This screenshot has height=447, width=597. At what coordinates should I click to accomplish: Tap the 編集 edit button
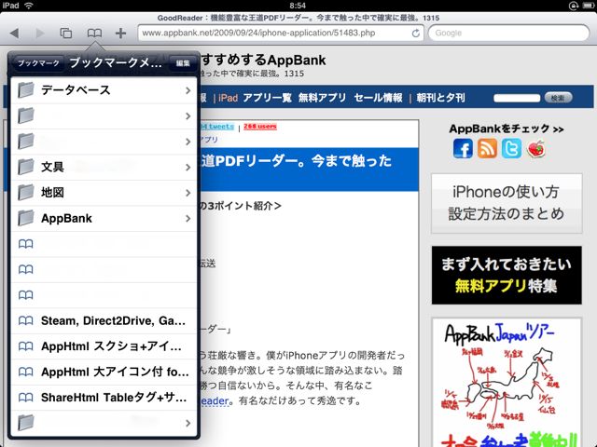pos(183,63)
